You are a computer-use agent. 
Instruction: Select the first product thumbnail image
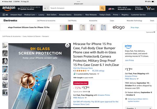5,46
